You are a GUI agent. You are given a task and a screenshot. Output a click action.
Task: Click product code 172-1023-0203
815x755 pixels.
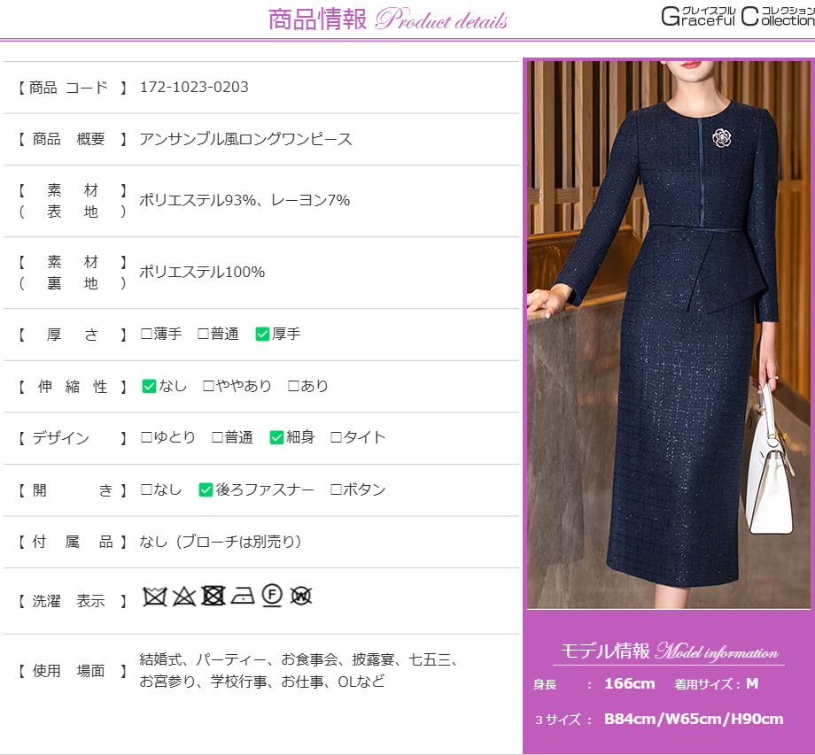click(194, 87)
